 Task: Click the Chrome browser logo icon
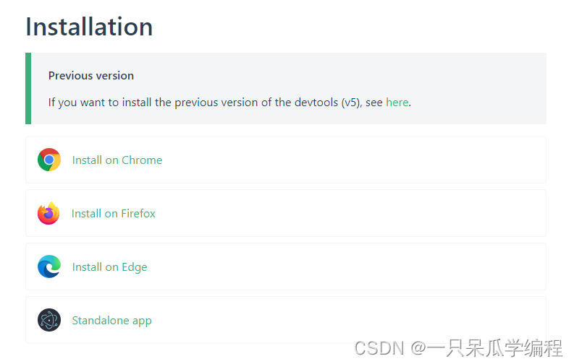(49, 160)
